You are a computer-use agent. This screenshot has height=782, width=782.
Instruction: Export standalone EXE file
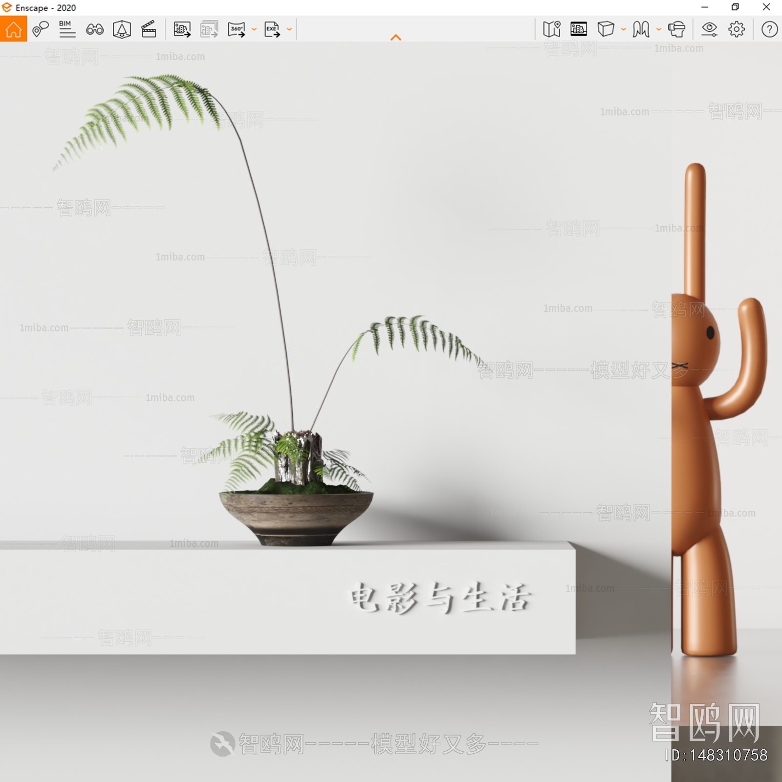tap(272, 29)
